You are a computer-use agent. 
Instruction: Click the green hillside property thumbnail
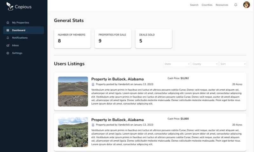73,132
